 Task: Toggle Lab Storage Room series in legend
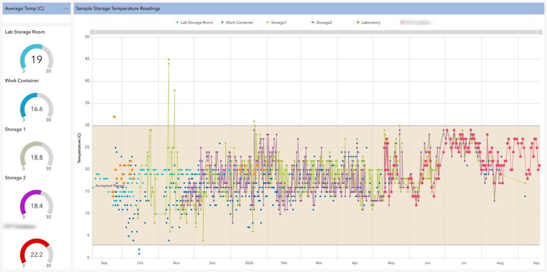tap(194, 22)
